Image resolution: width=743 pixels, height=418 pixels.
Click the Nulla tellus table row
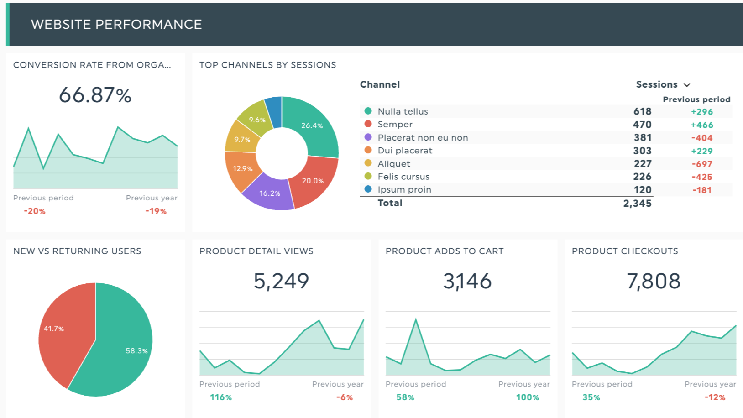point(502,111)
